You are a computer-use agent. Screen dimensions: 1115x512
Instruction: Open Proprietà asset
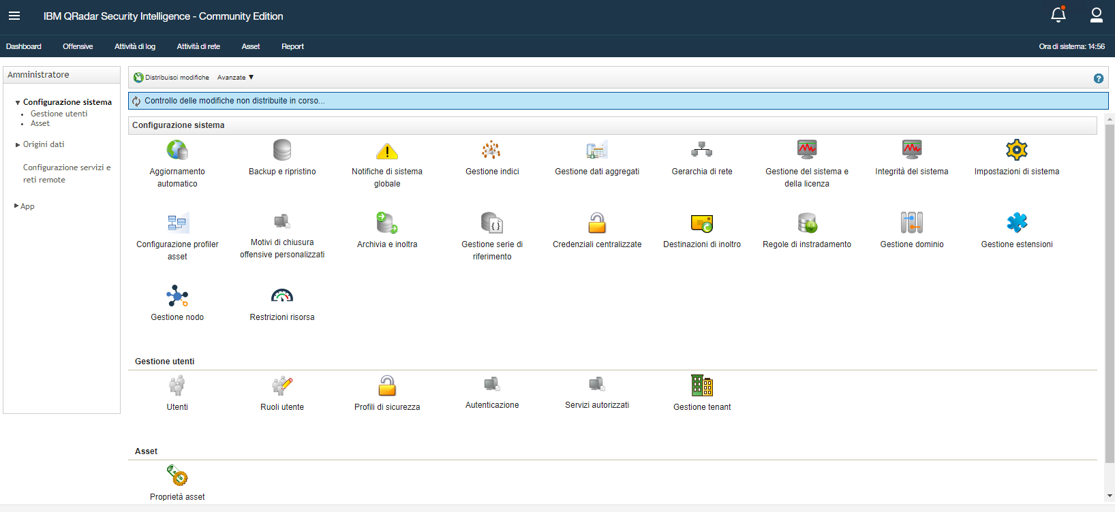[177, 483]
